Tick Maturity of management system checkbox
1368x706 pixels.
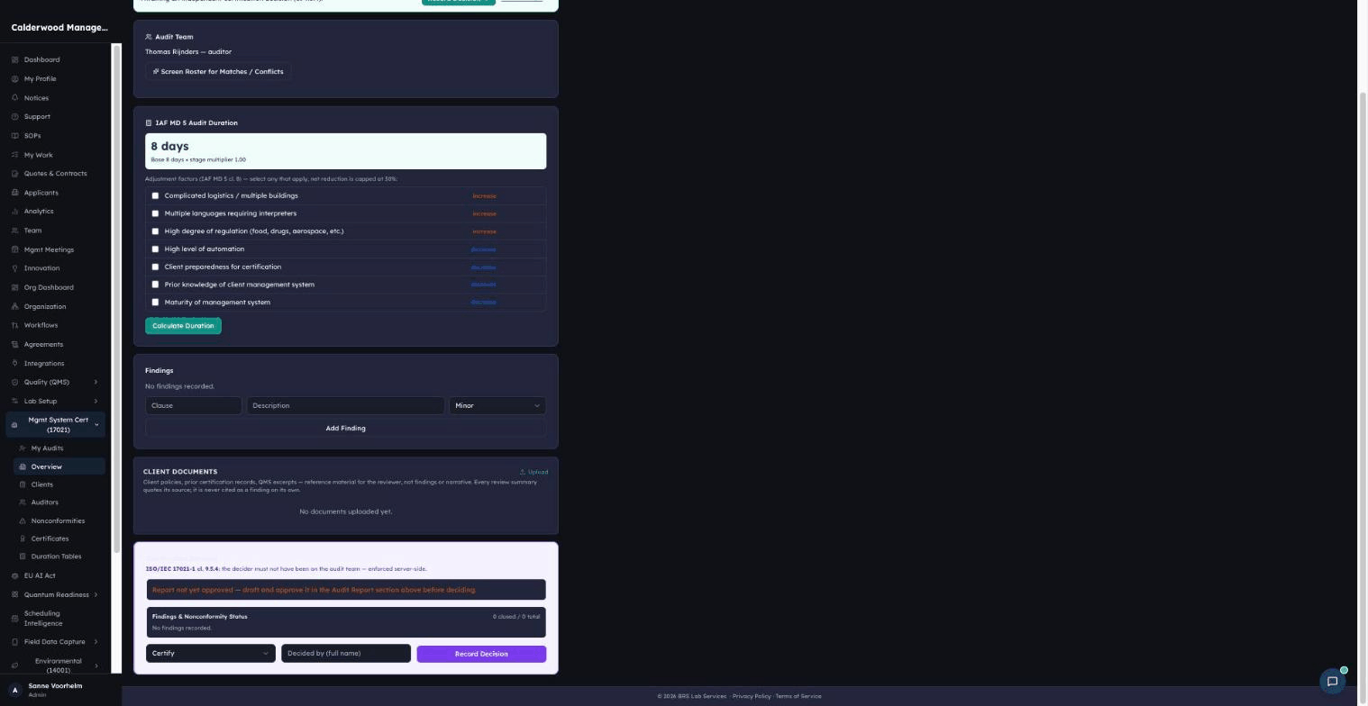[x=155, y=302]
